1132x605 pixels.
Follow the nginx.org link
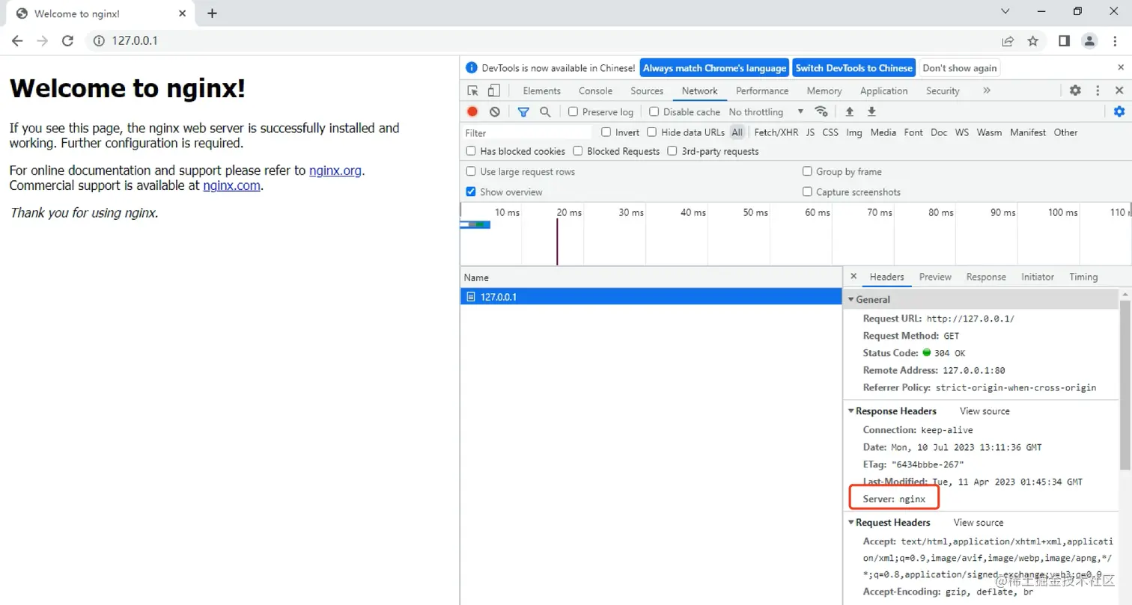[x=335, y=171]
